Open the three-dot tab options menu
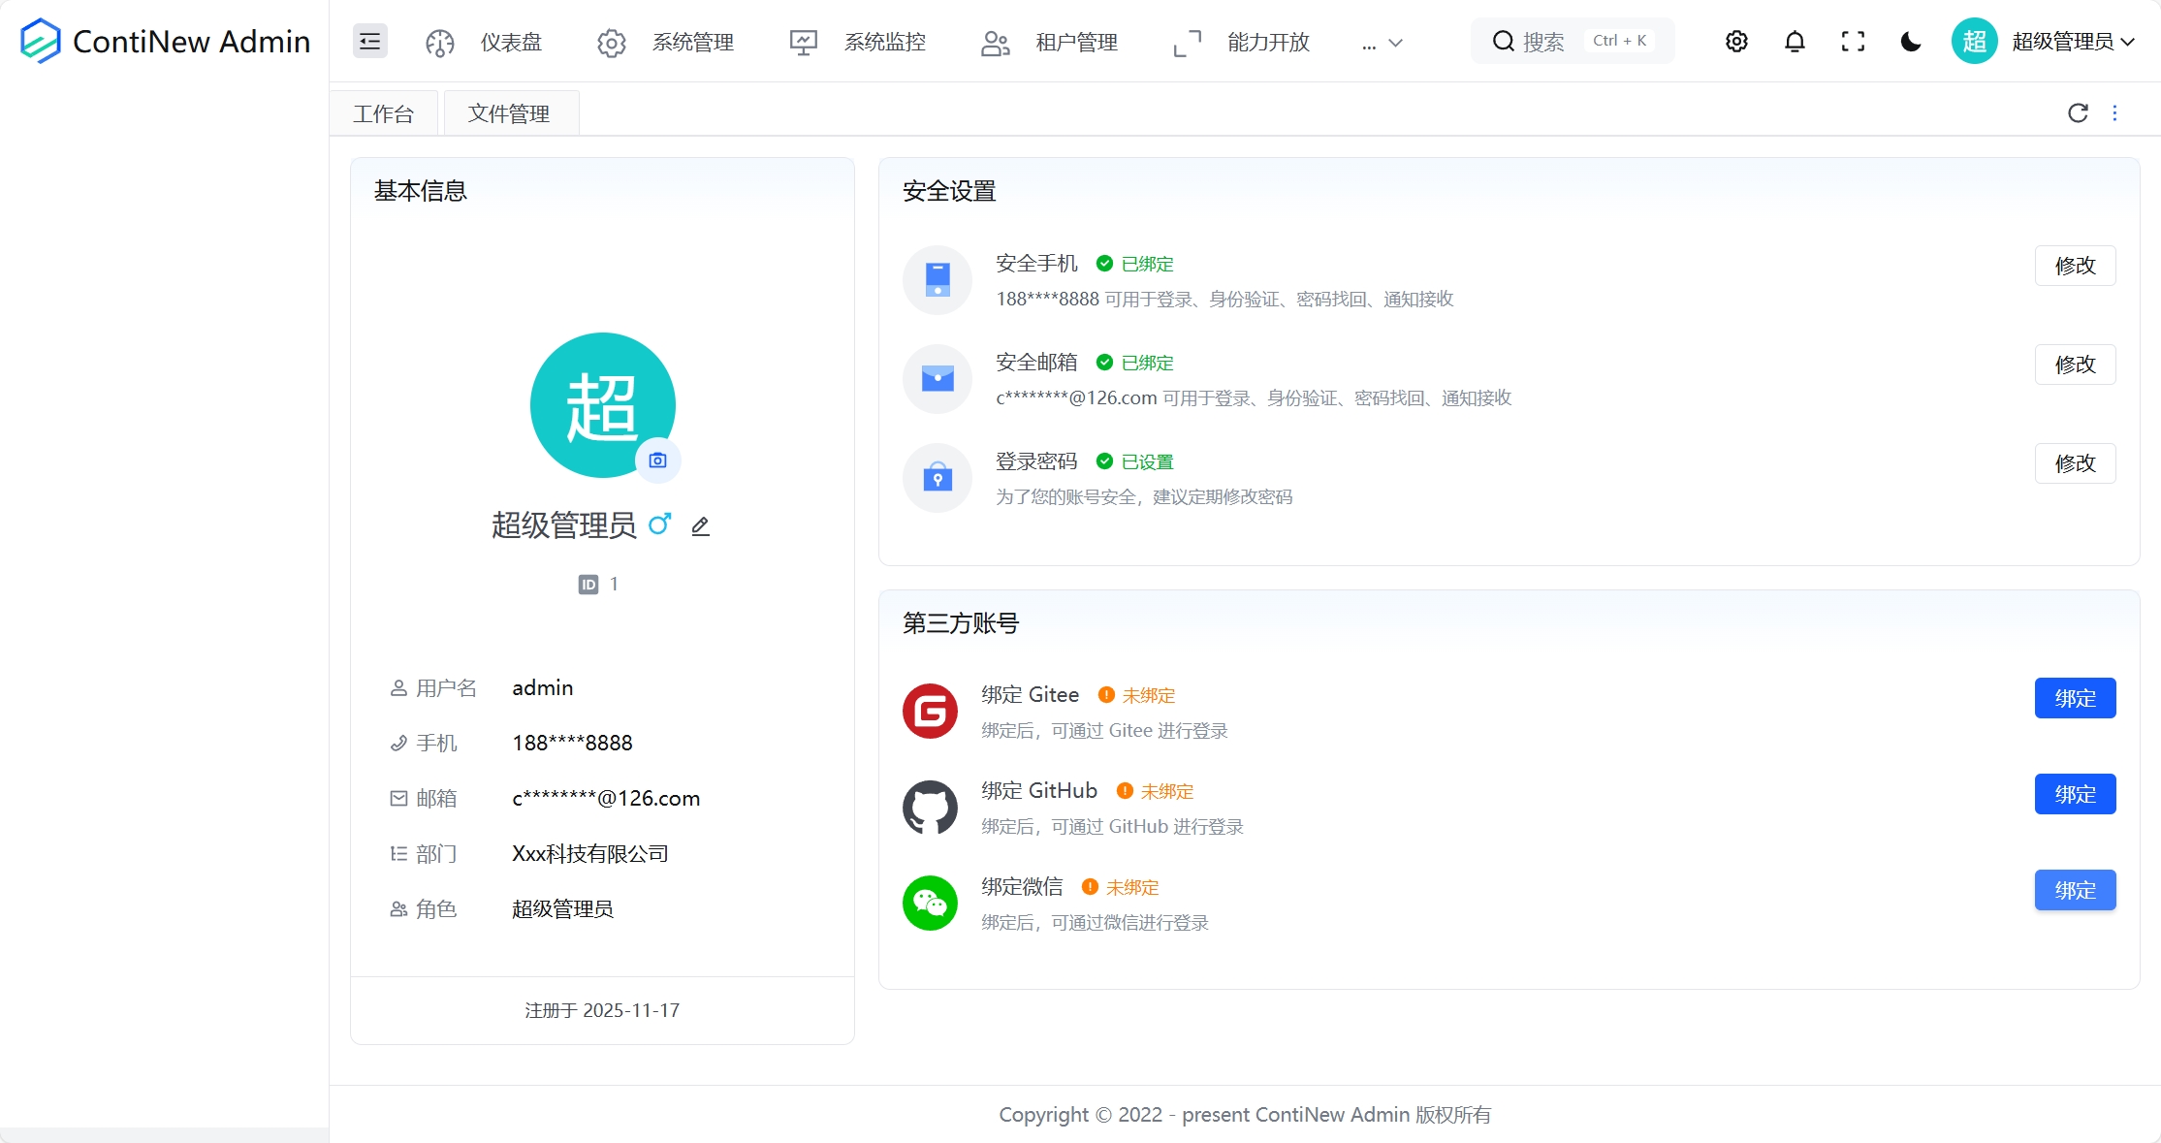This screenshot has width=2161, height=1143. point(2114,113)
